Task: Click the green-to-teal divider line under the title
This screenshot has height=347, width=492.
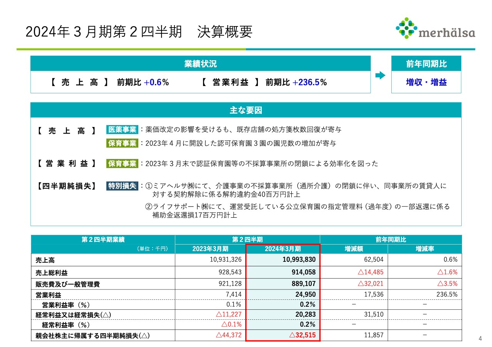Action: (x=246, y=49)
